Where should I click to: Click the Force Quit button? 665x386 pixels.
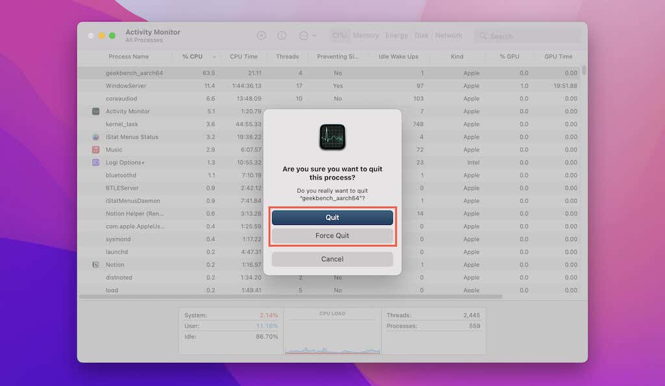[332, 235]
